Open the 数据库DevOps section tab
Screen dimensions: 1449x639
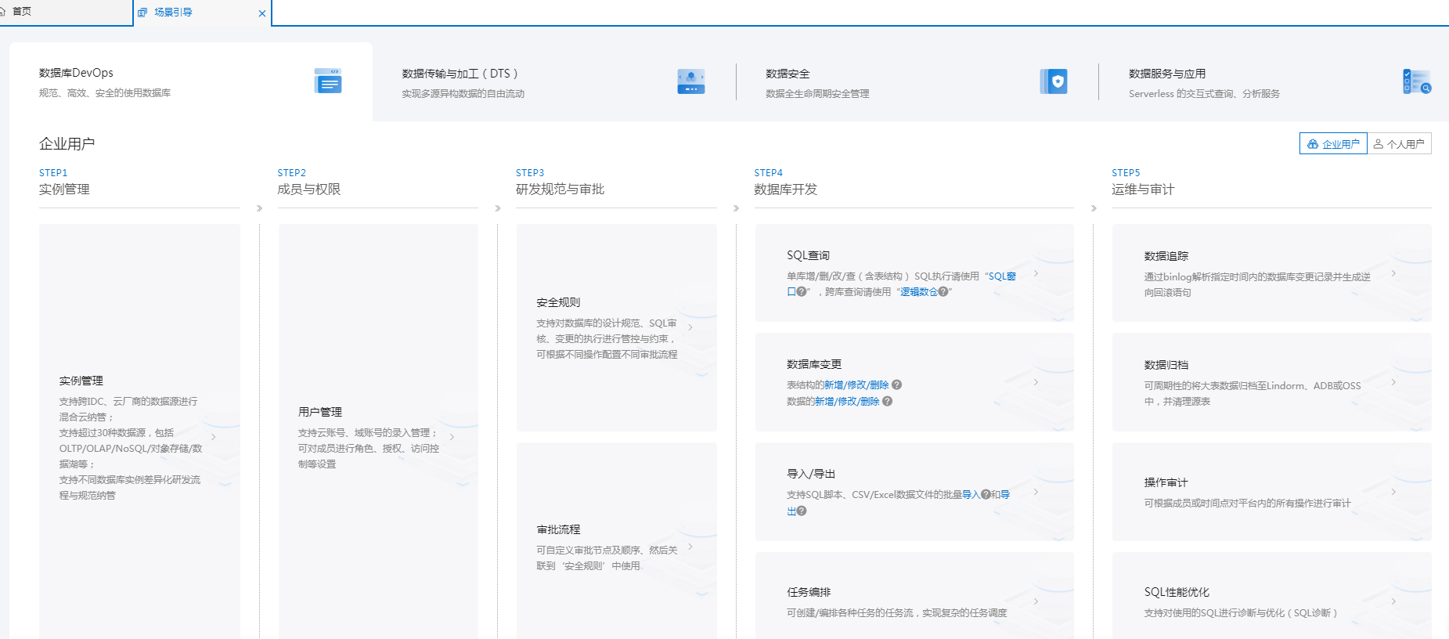[x=190, y=81]
